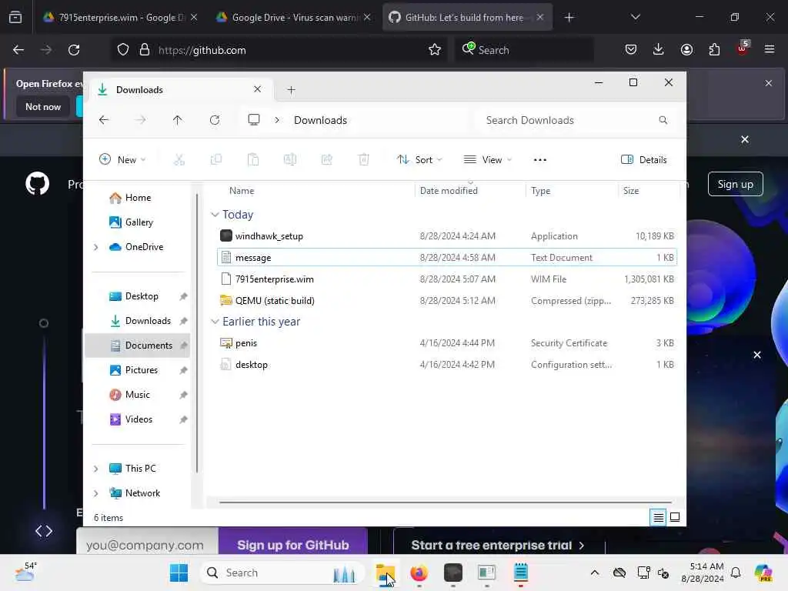Show hidden icons chevron in system tray
This screenshot has width=788, height=591.
tap(595, 573)
